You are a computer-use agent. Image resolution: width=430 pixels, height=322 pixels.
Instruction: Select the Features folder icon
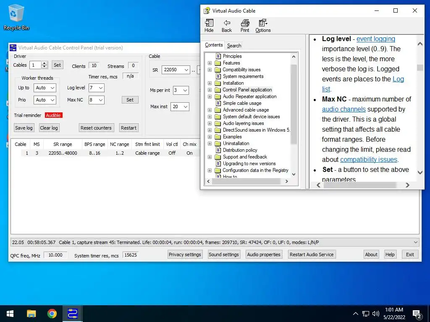(x=218, y=63)
